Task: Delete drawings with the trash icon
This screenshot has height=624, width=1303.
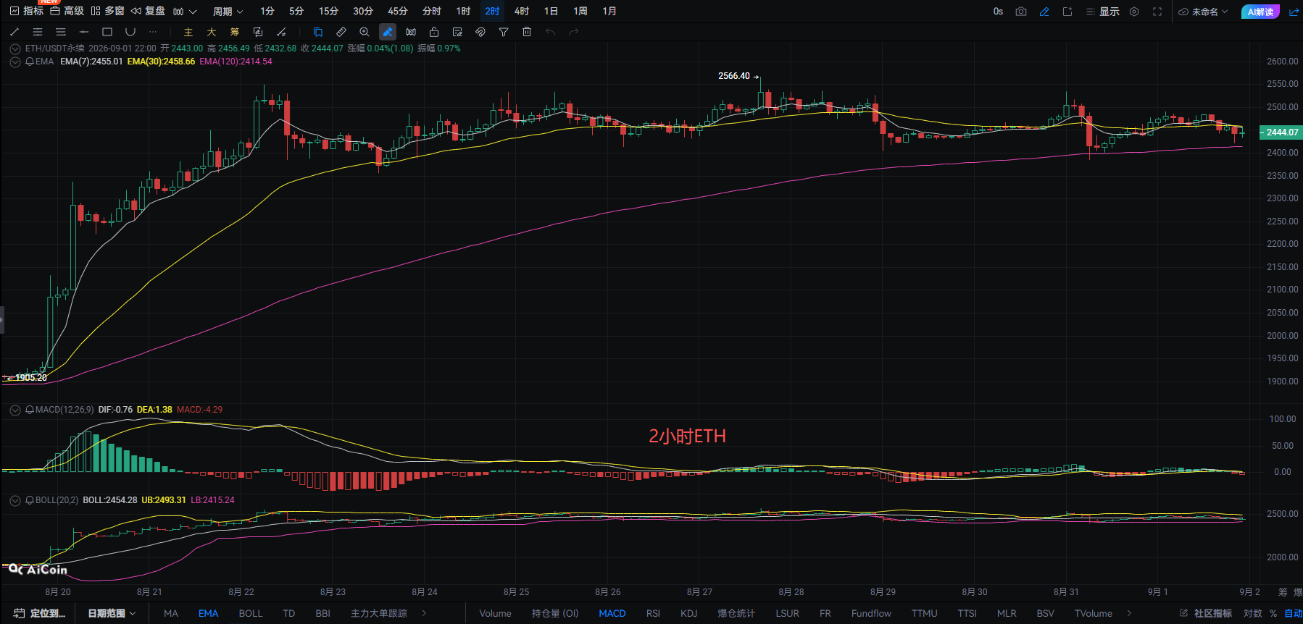Action: pyautogui.click(x=527, y=32)
